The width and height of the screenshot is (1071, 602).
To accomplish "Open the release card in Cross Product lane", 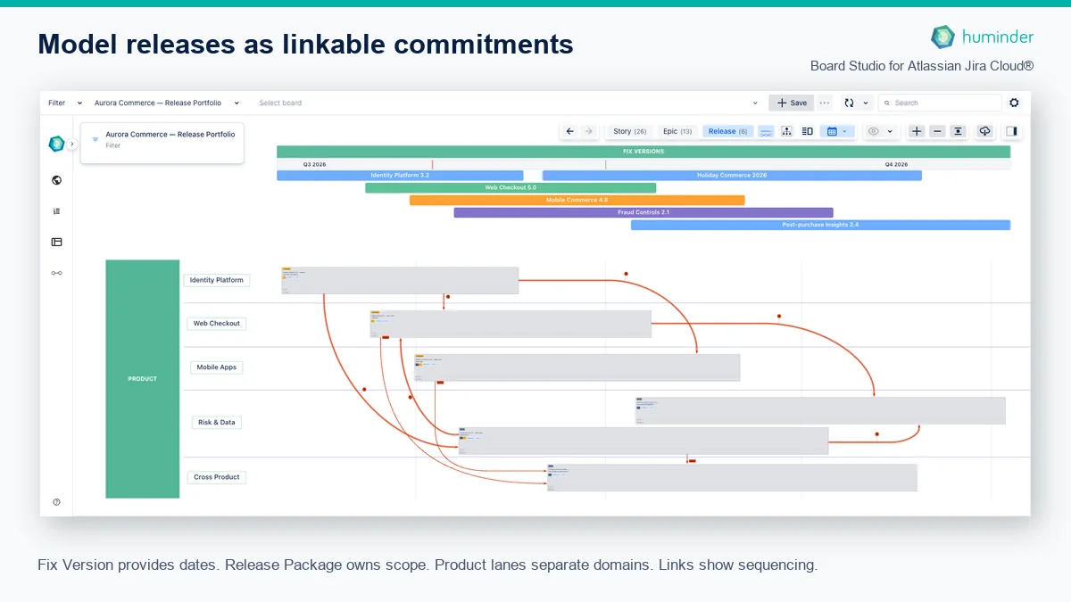I will [732, 477].
